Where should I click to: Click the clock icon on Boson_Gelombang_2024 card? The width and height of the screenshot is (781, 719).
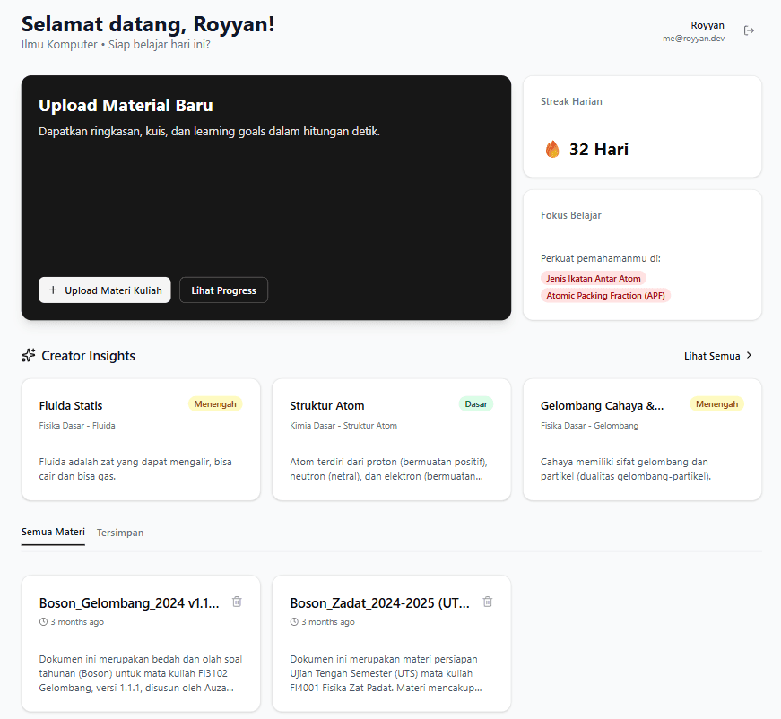(x=44, y=620)
